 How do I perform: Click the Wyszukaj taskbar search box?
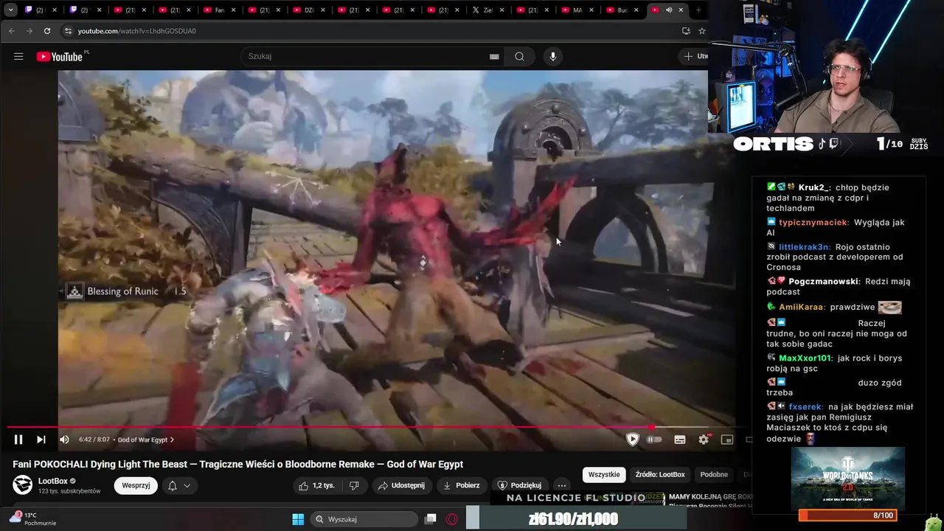pyautogui.click(x=364, y=519)
